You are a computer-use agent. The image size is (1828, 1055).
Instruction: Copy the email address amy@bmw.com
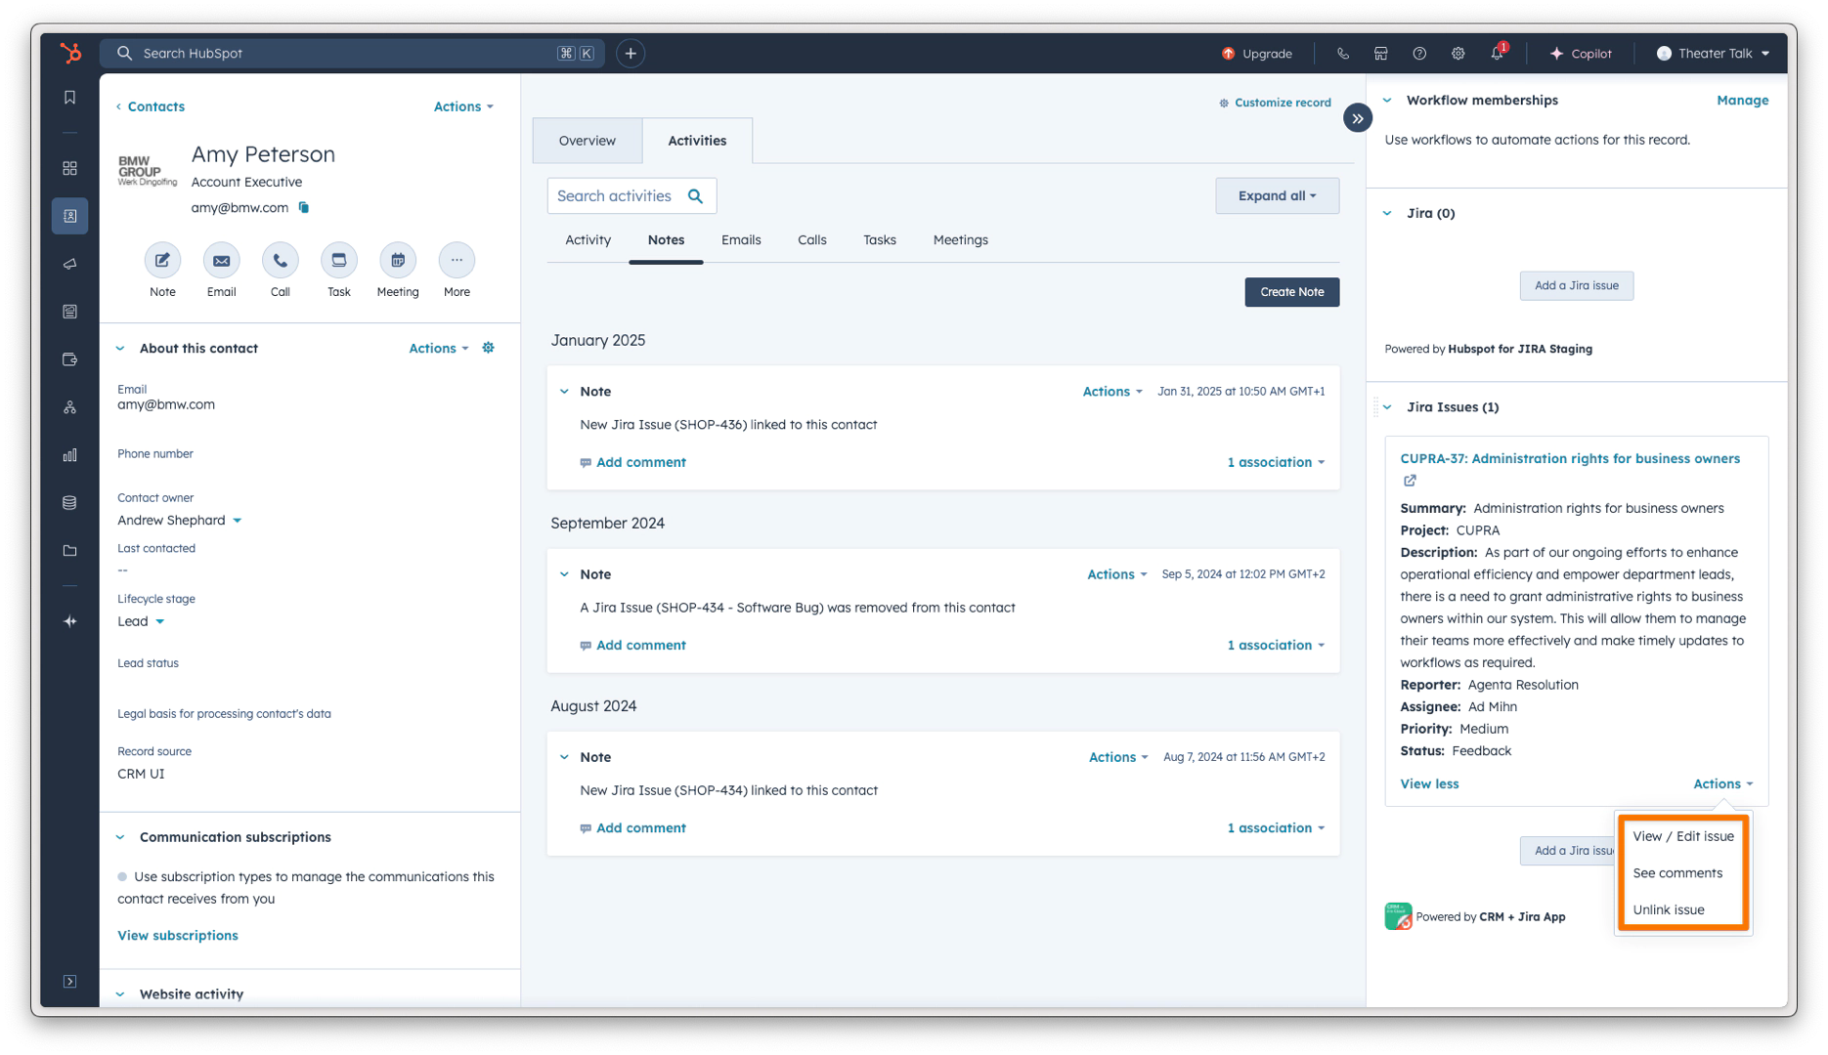click(x=304, y=207)
